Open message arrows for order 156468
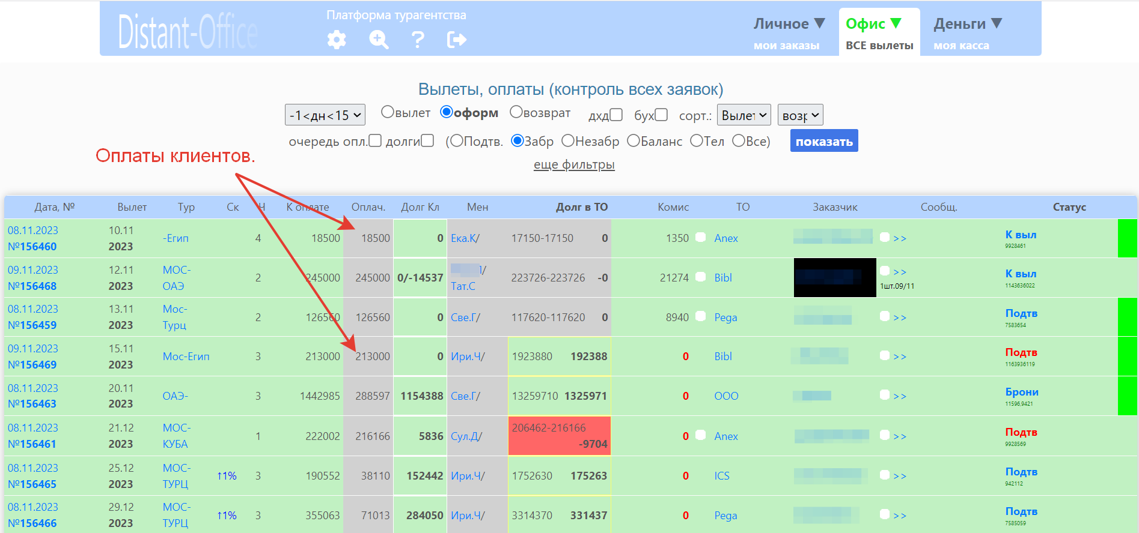This screenshot has width=1139, height=533. (900, 272)
